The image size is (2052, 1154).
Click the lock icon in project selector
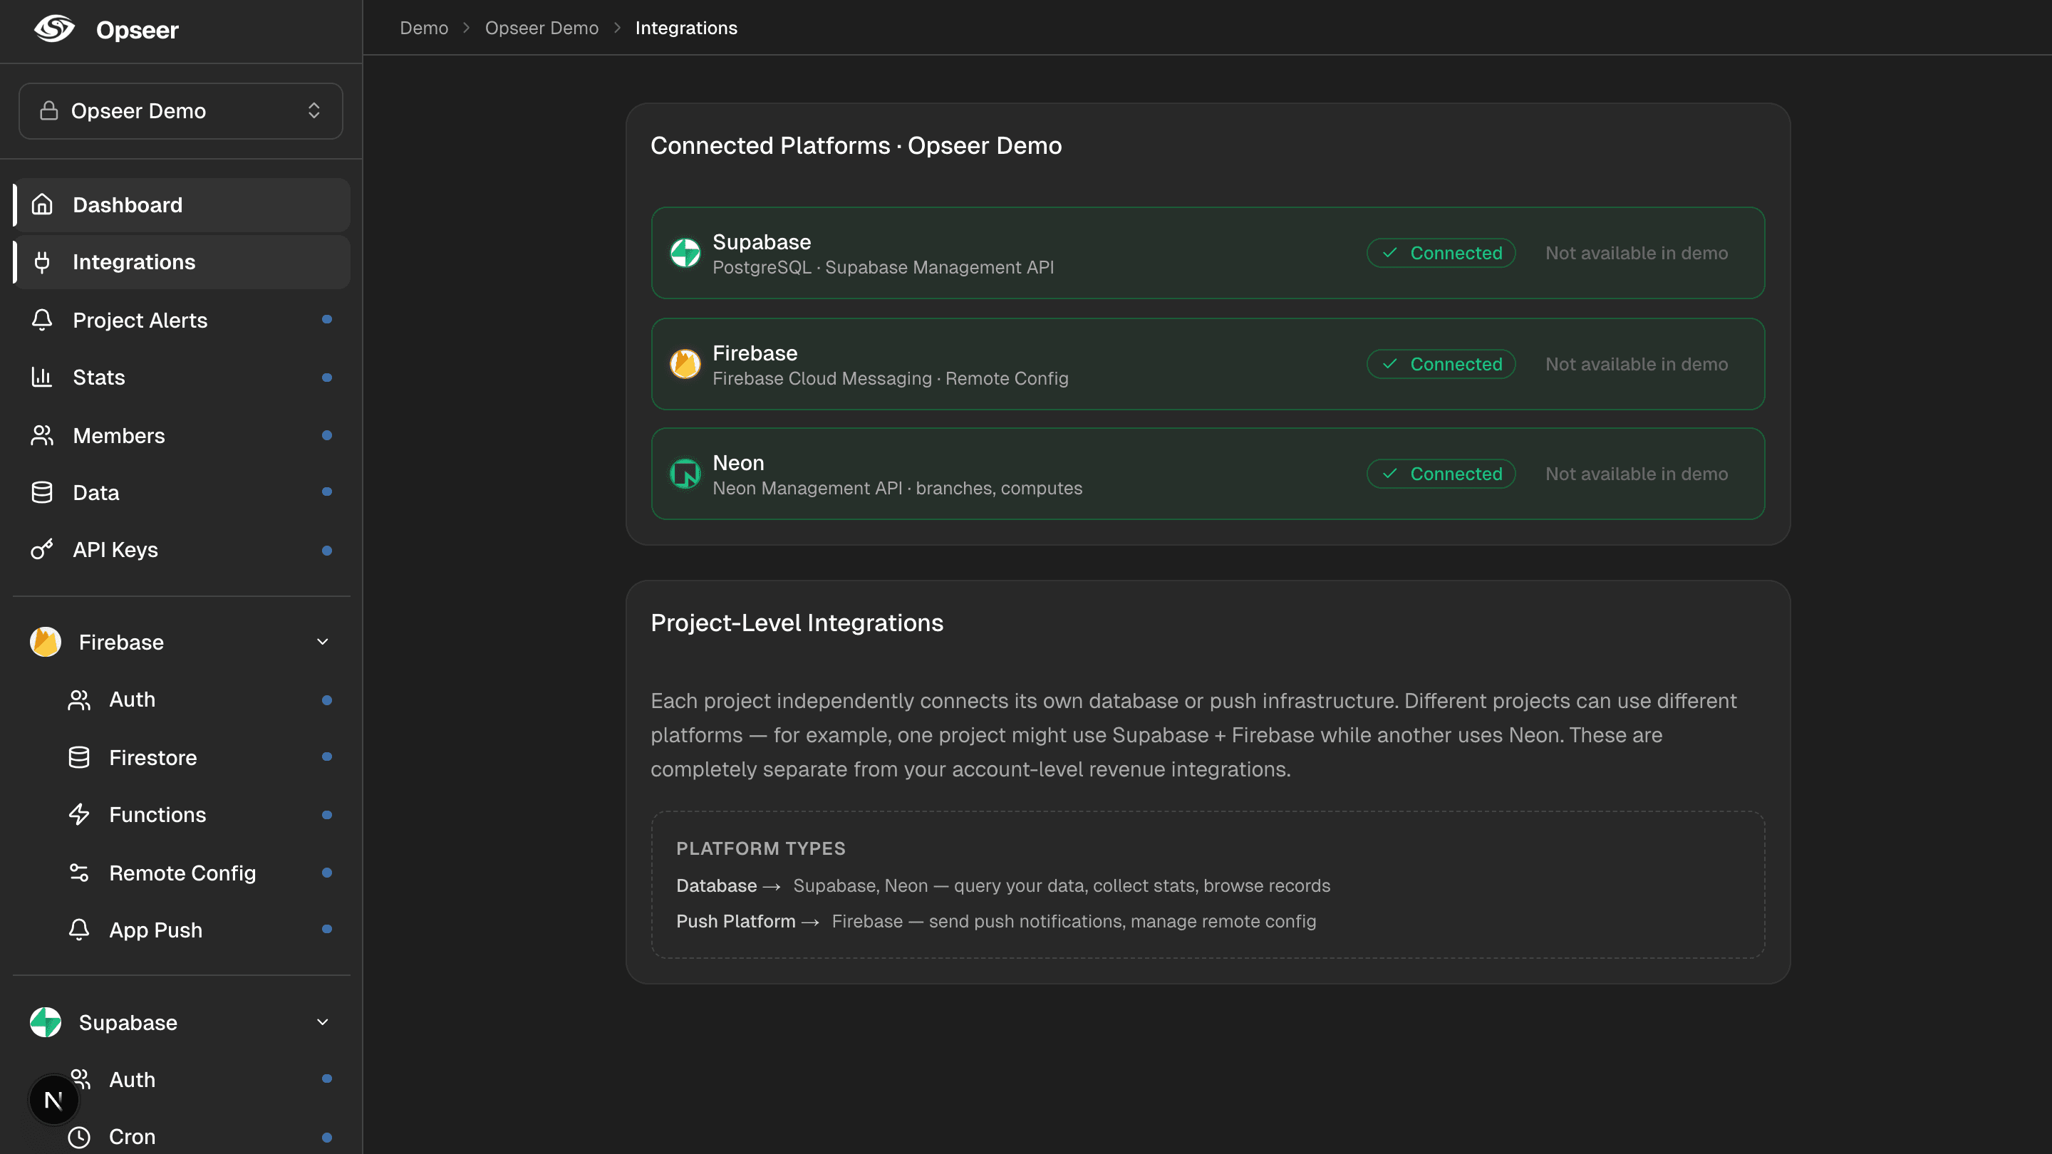[48, 110]
